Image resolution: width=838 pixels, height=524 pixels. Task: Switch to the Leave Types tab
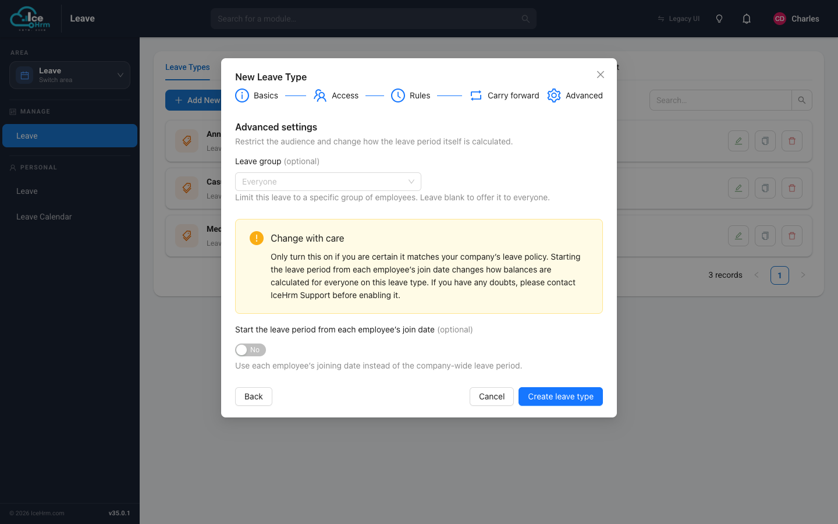pyautogui.click(x=187, y=67)
